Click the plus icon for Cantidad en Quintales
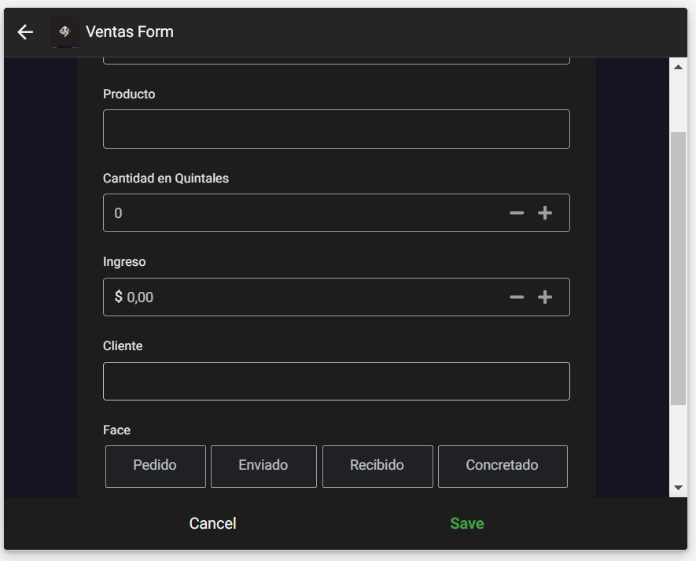 coord(545,212)
